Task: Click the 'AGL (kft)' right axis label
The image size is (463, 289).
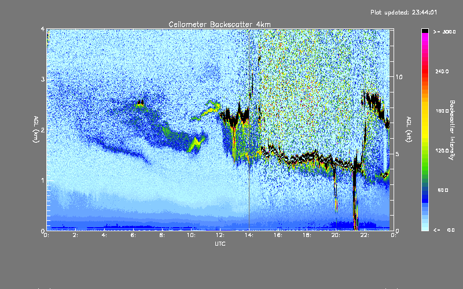Action: coord(409,129)
